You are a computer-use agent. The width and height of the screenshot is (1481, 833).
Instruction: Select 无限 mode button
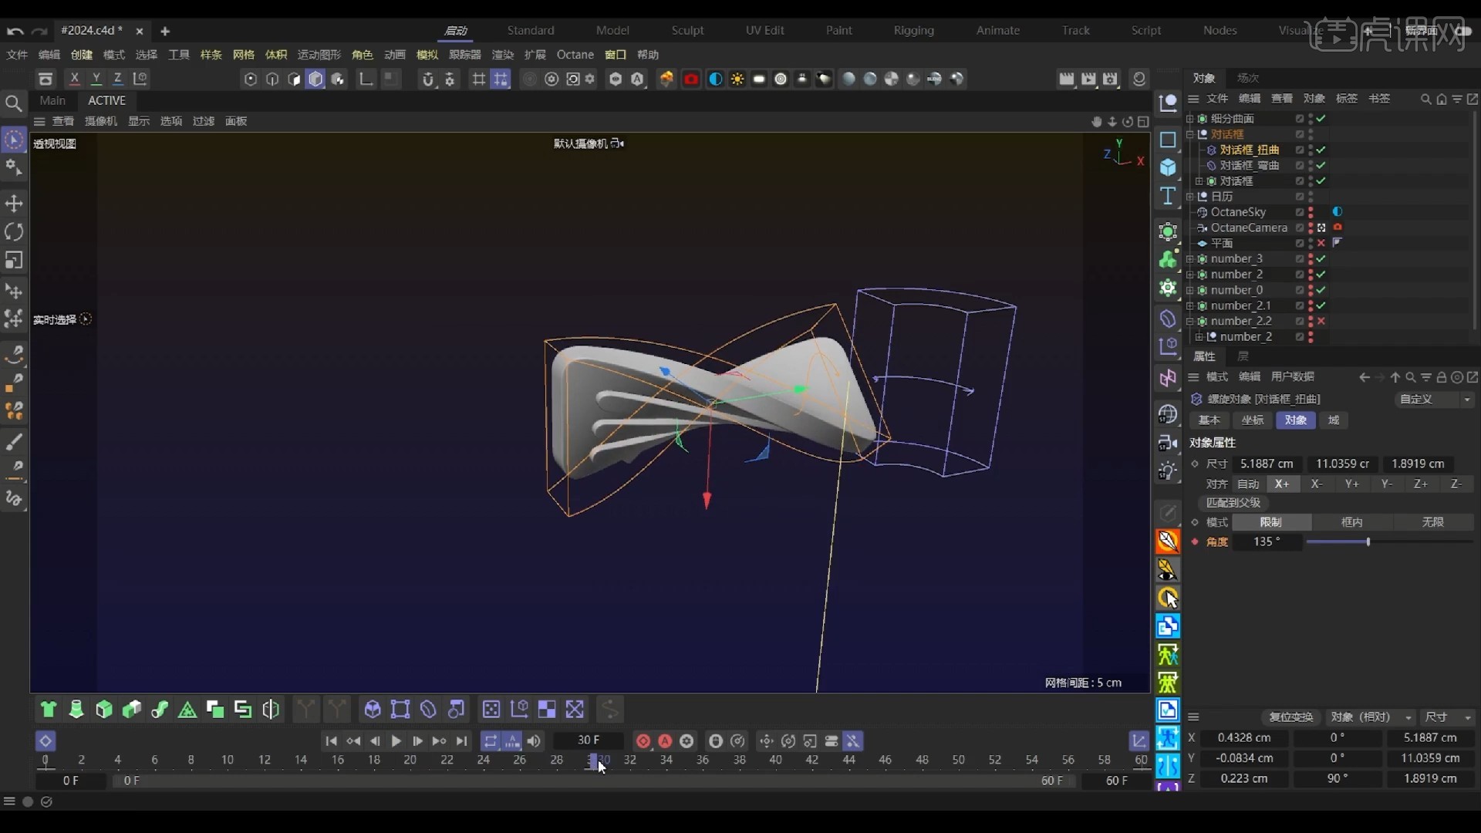[1432, 522]
